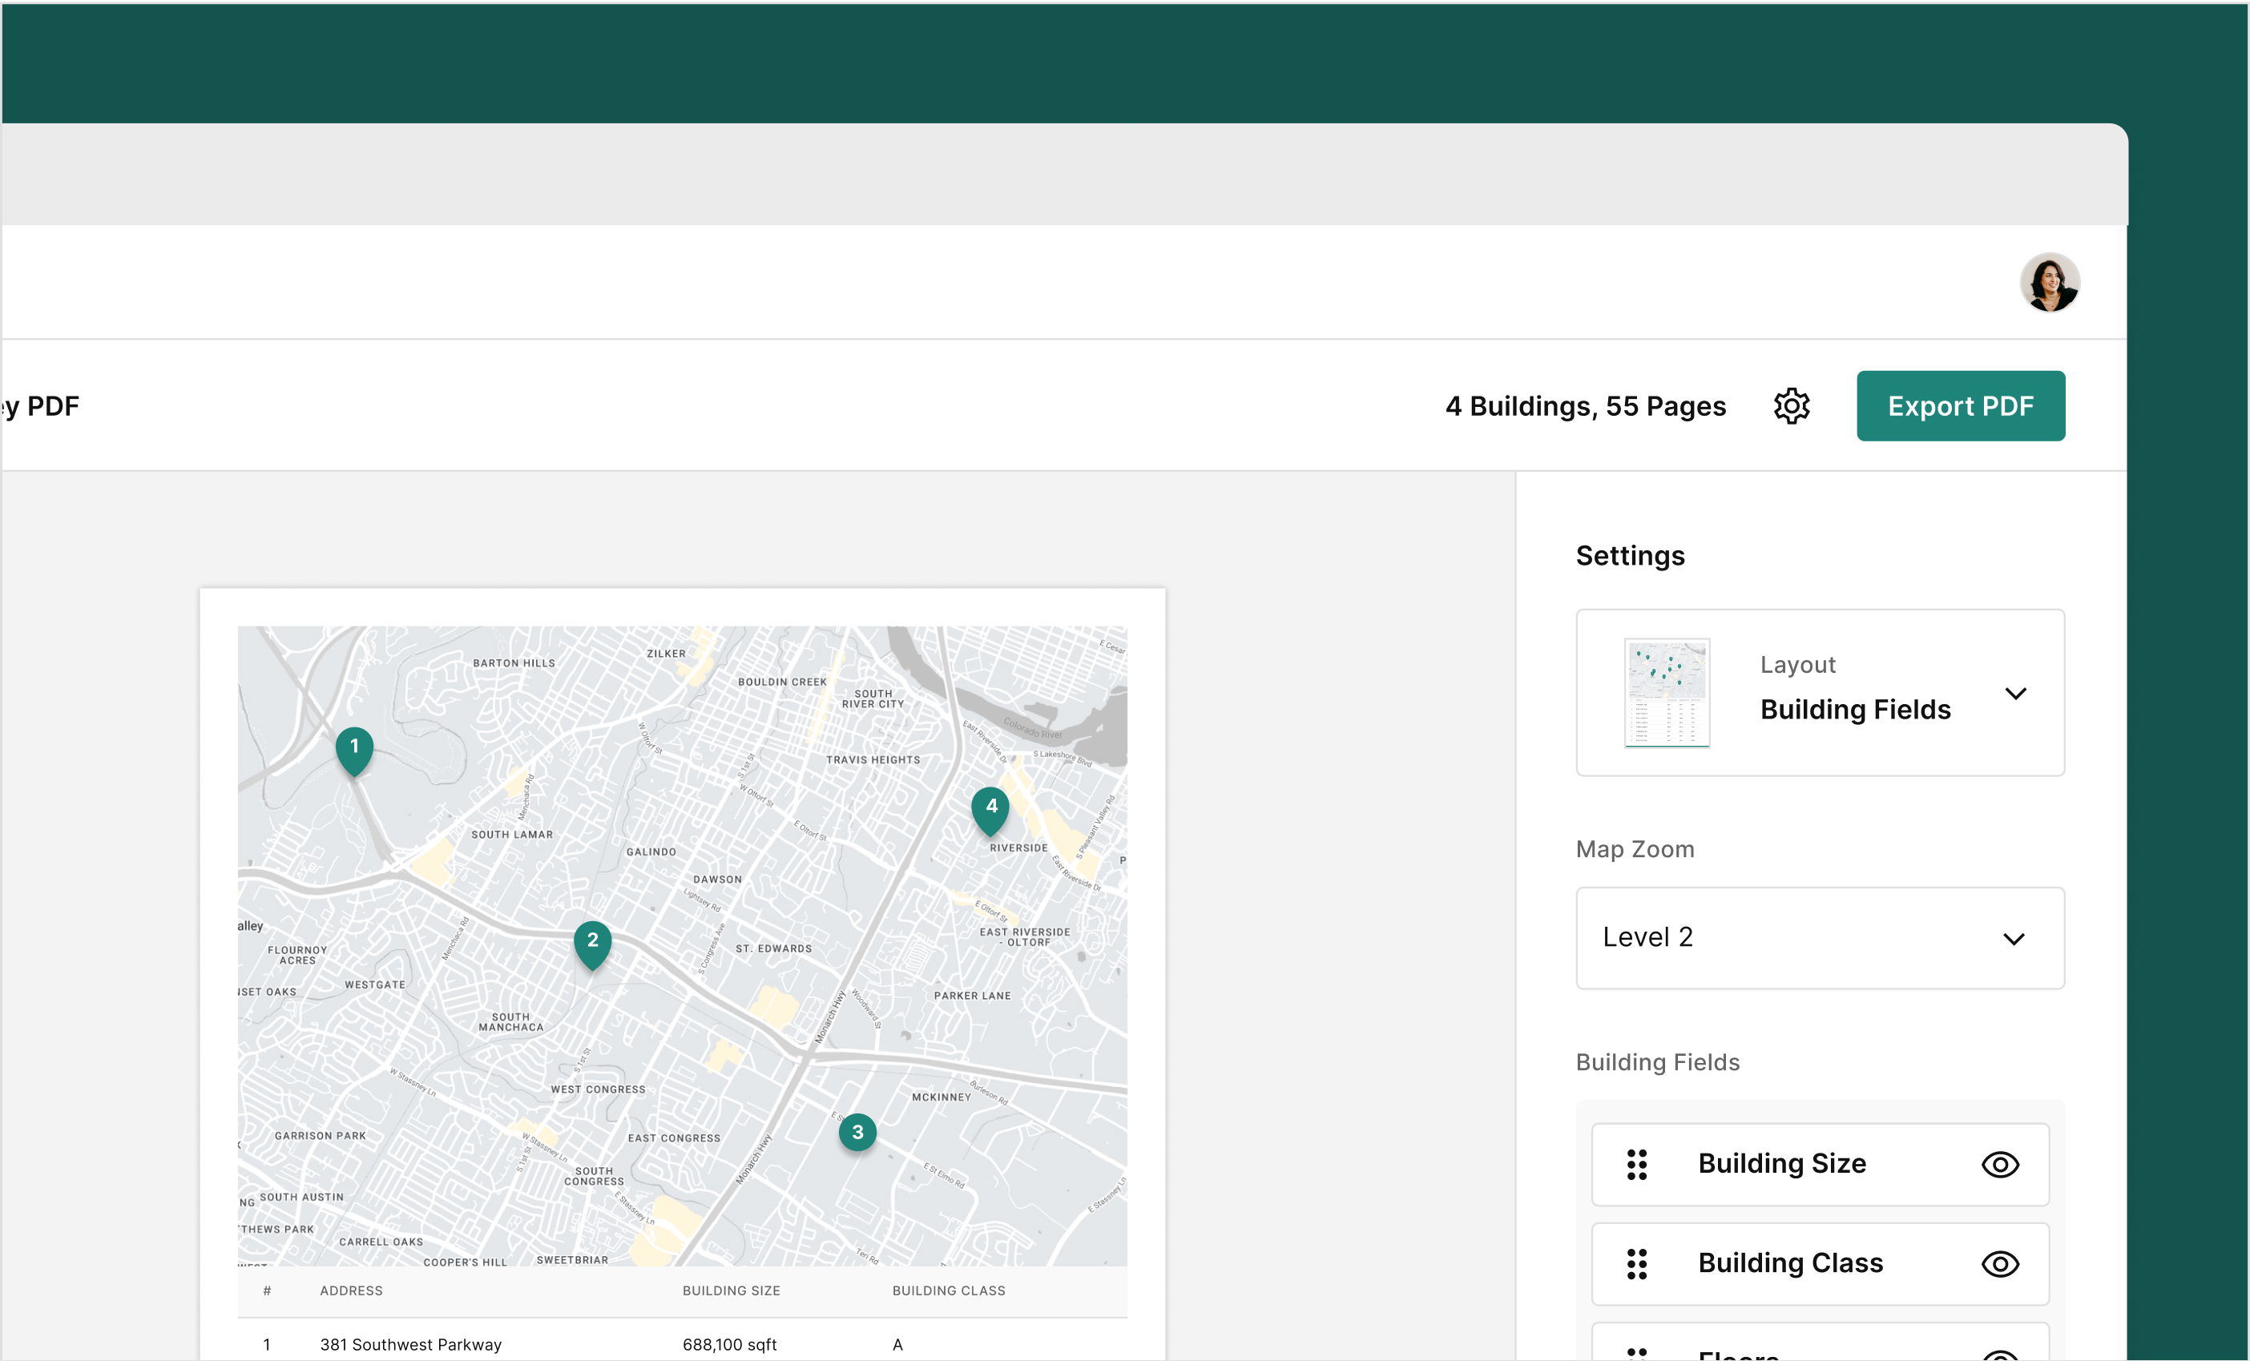This screenshot has width=2250, height=1361.
Task: Click the Address column header
Action: [x=352, y=1291]
